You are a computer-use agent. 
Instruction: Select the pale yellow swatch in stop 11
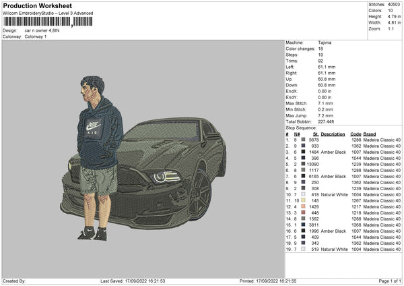[x=303, y=200]
